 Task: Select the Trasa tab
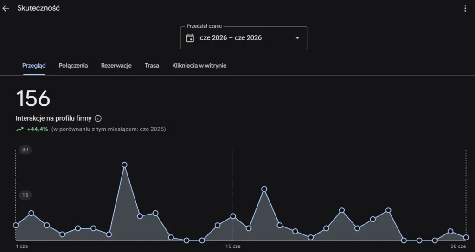pos(152,66)
